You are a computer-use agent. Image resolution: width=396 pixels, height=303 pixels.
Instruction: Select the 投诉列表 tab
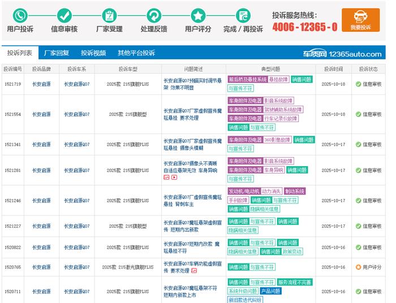click(20, 53)
